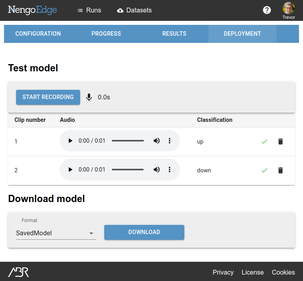Click the ABR logo in footer
This screenshot has height=281, width=303.
pyautogui.click(x=18, y=272)
